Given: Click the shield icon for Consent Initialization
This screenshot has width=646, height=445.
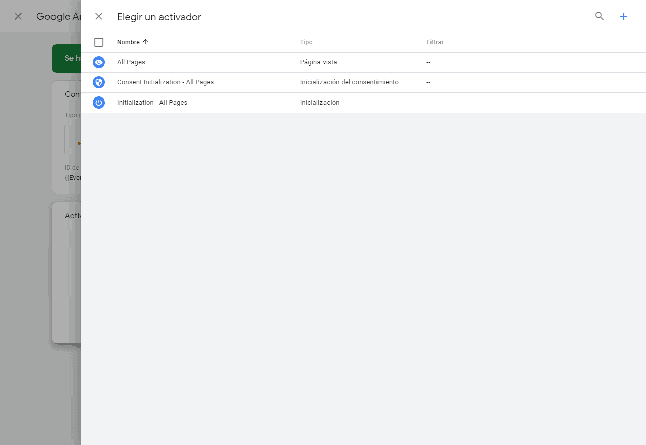Looking at the screenshot, I should (x=99, y=82).
